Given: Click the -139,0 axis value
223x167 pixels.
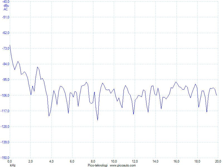Looking at the screenshot, I should click(x=5, y=142).
